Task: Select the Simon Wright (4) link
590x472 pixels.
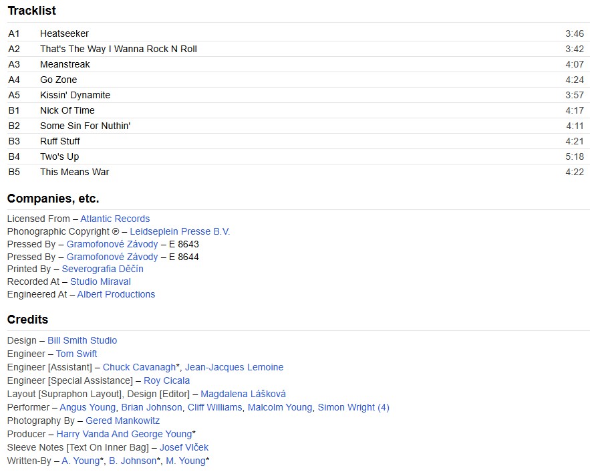Action: coord(353,407)
